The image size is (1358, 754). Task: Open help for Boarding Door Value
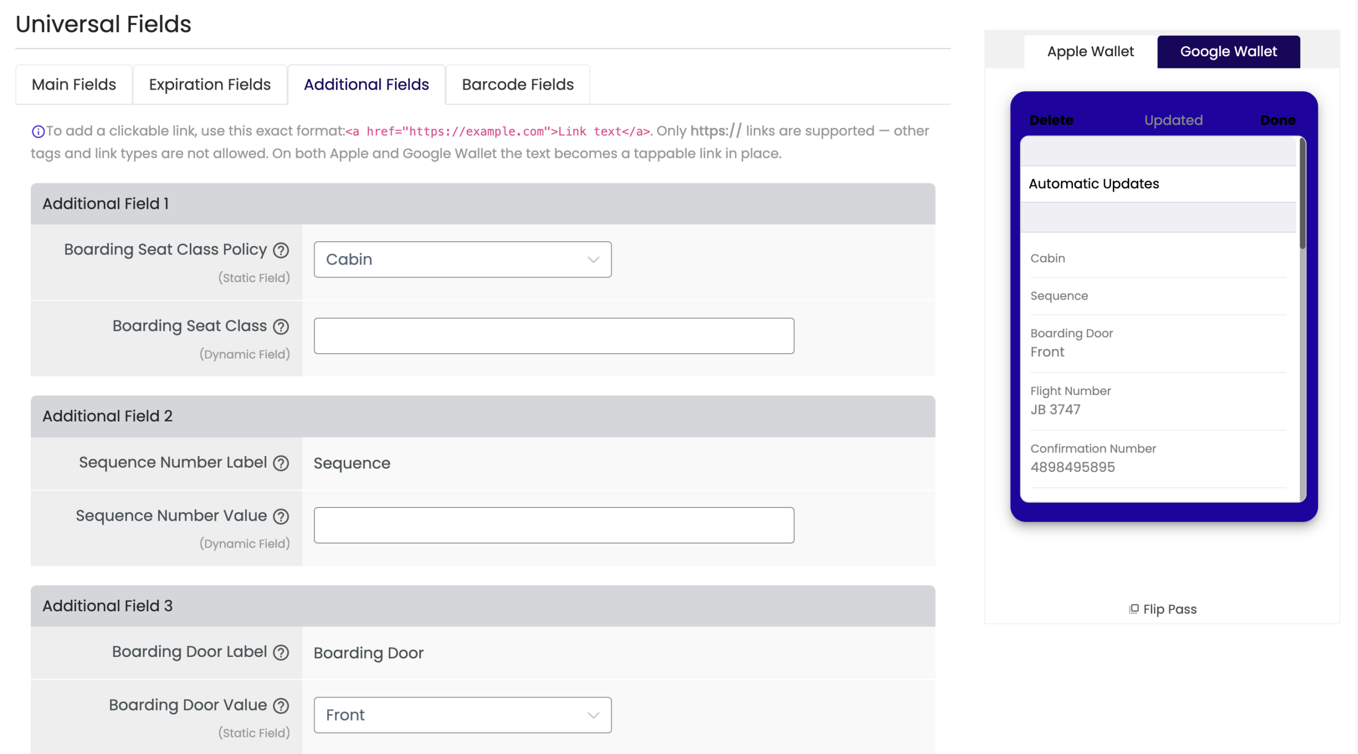coord(281,706)
